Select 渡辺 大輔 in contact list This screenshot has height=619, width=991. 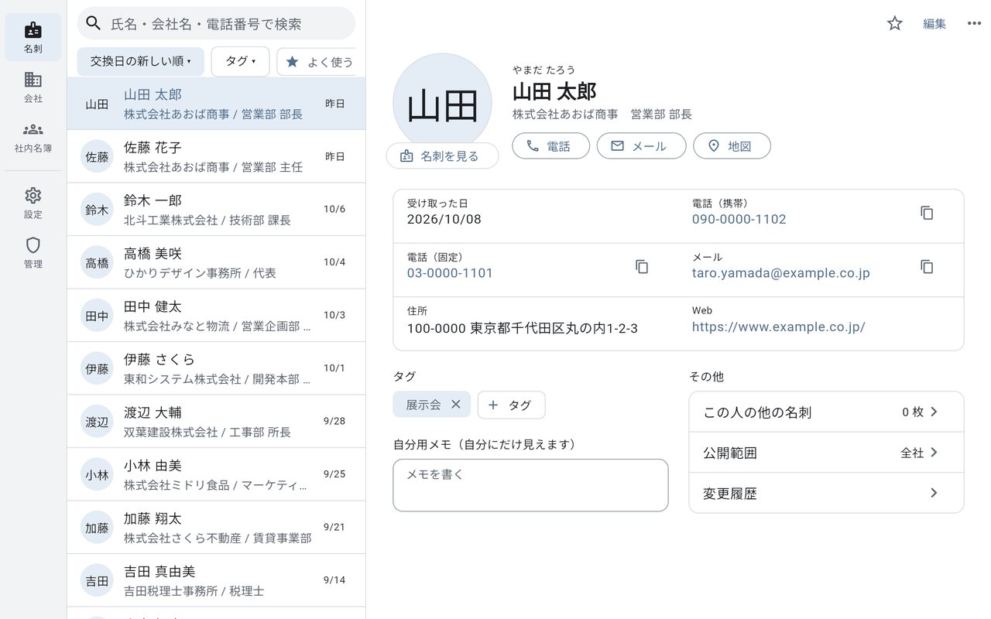coord(216,422)
